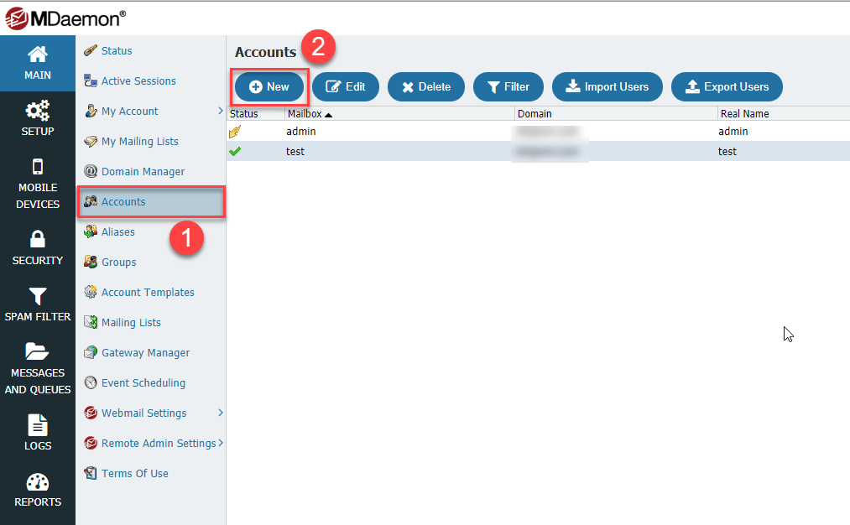Click Export Users button

(x=727, y=86)
